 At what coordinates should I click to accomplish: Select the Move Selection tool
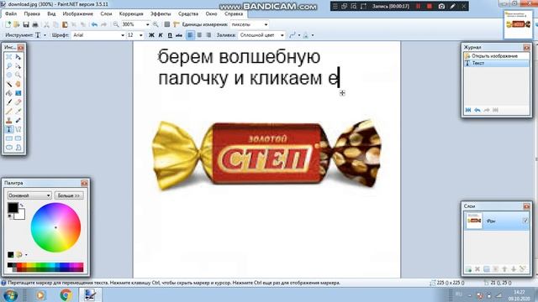[x=18, y=65]
